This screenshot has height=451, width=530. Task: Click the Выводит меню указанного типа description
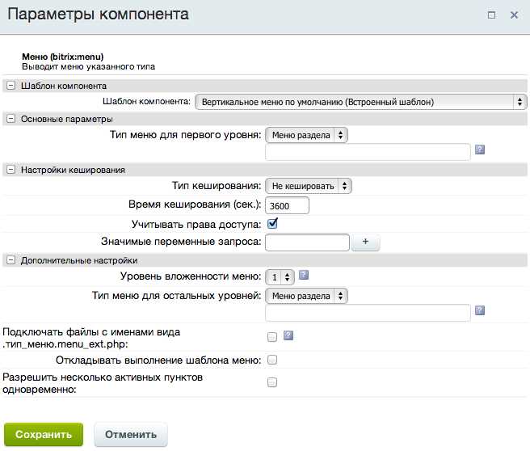88,66
